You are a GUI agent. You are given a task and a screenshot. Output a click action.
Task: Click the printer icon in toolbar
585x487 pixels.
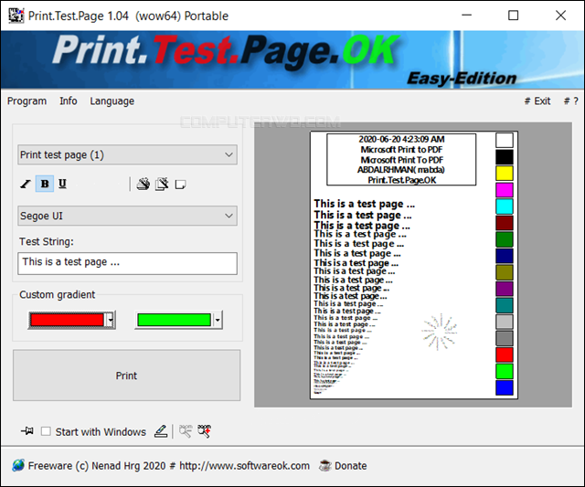click(143, 184)
